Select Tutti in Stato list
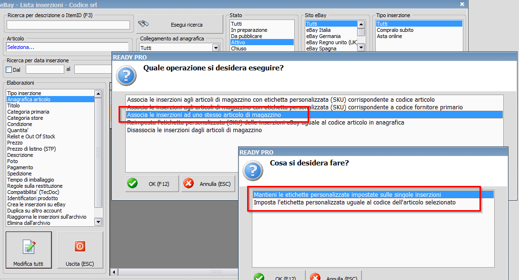Screen dimensions: 519x280 pos(262,24)
